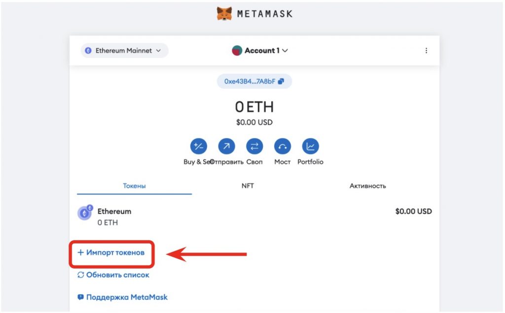Click the Account 1 avatar icon
Image resolution: width=505 pixels, height=313 pixels.
(237, 51)
